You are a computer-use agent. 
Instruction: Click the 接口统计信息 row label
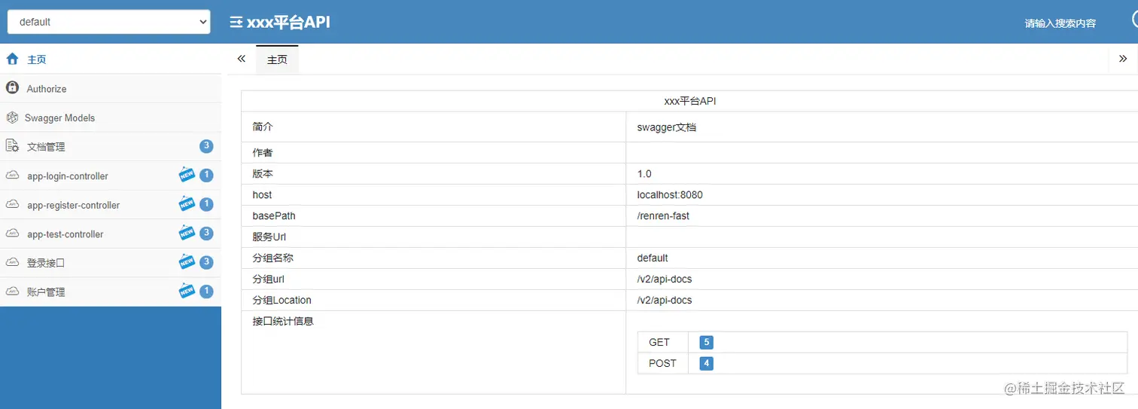(x=283, y=321)
